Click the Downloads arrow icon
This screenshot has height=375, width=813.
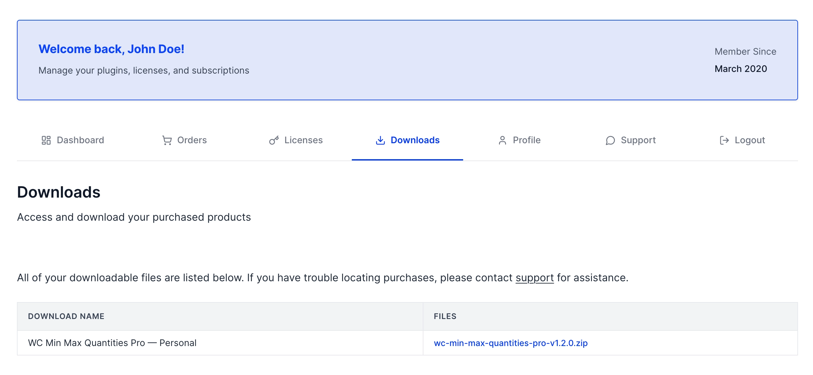380,140
